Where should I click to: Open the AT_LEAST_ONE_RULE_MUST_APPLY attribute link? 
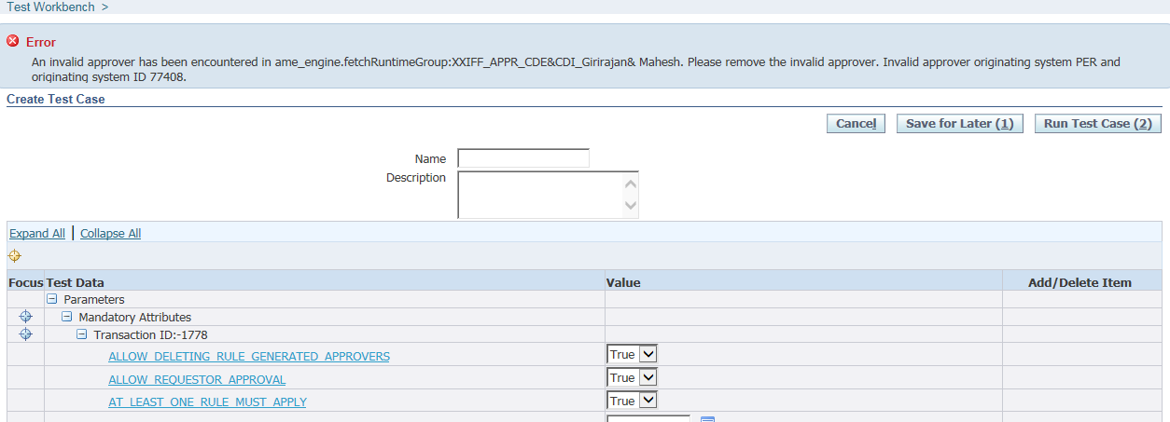click(x=207, y=402)
